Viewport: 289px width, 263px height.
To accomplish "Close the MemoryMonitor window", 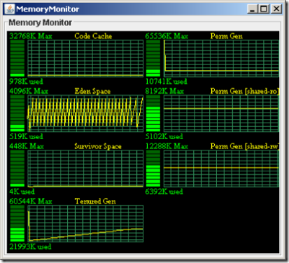I will tap(276, 9).
